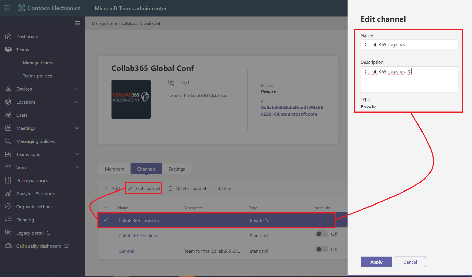Click the Cancel button
472x277 pixels.
tap(410, 262)
